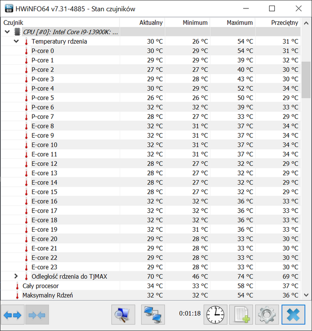
Task: Select the P-core 1 row label
Action: coord(42,61)
